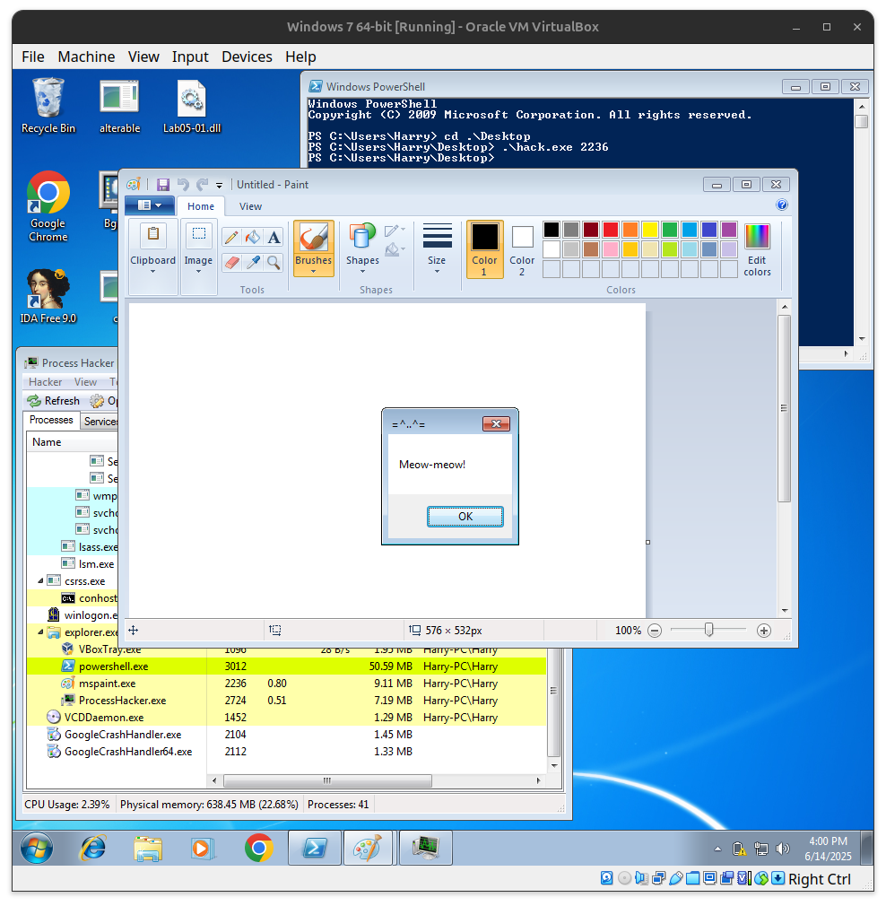Click the volume speaker tray icon
Viewport: 886px width, 906px height.
782,849
